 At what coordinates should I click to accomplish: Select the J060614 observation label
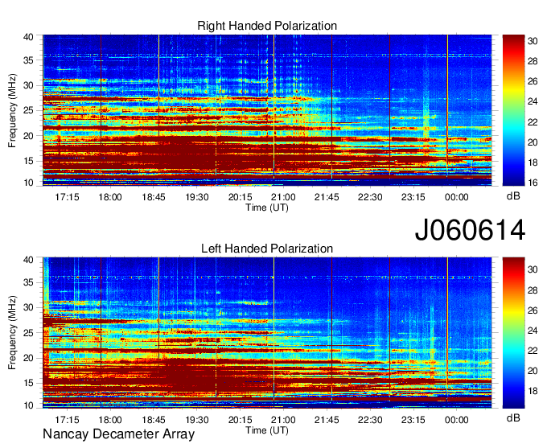tap(470, 230)
